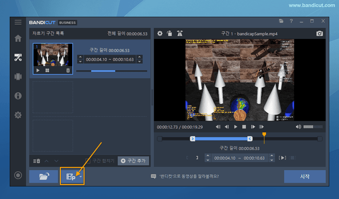Stop the video playback
This screenshot has width=339, height=199.
point(244,126)
